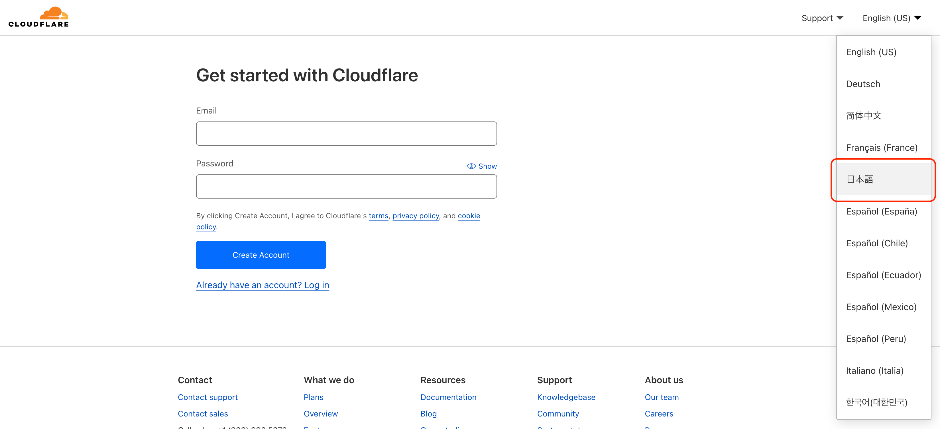Click the Contact support footer link

207,397
